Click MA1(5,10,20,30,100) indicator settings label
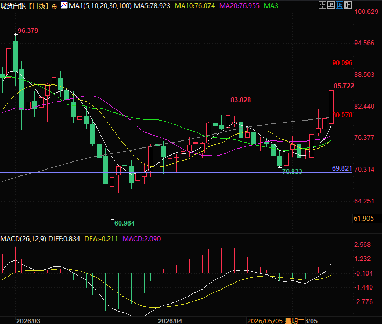This screenshot has height=324, width=382. [x=100, y=5]
